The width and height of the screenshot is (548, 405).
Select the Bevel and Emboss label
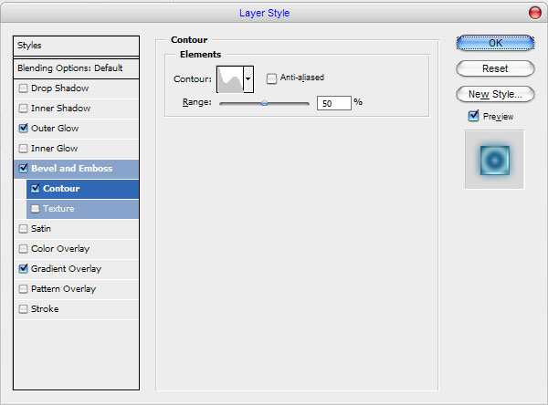click(72, 168)
